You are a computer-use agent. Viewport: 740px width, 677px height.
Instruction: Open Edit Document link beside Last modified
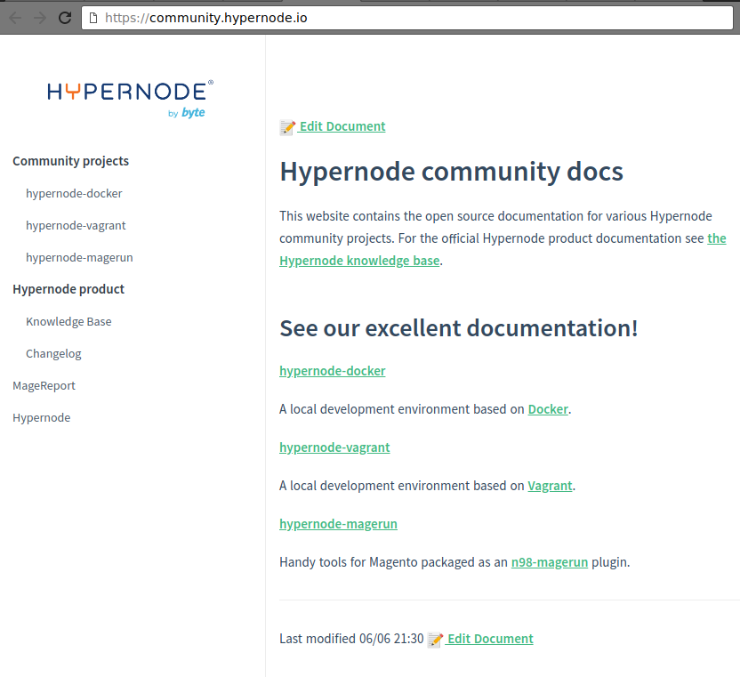click(x=490, y=639)
